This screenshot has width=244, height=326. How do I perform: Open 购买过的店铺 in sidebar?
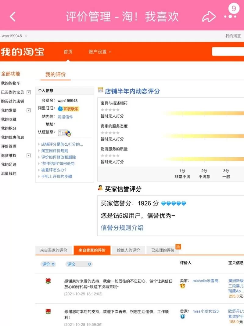[13, 101]
